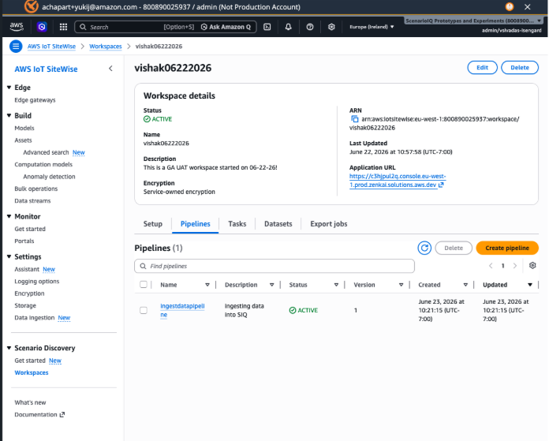Viewport: 549px width, 441px height.
Task: Open console settings gear icon
Action: pyautogui.click(x=331, y=27)
